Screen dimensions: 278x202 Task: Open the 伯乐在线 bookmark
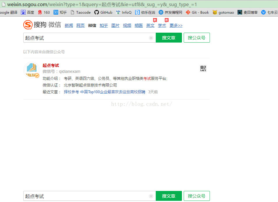point(145,13)
